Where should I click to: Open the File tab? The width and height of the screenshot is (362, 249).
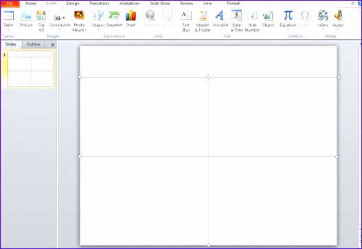tap(10, 3)
